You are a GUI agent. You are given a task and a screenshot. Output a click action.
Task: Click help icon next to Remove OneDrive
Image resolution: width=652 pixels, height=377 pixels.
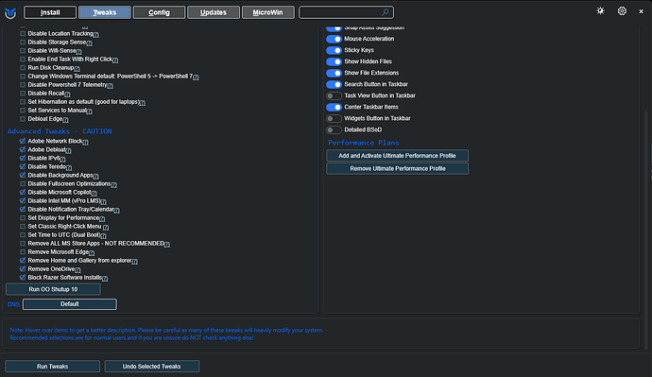pyautogui.click(x=78, y=270)
